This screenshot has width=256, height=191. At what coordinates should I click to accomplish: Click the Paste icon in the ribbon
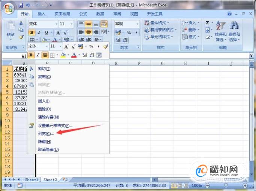(11, 26)
